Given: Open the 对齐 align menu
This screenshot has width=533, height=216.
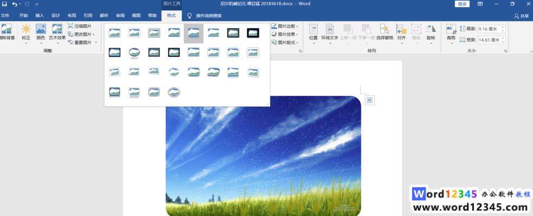Looking at the screenshot, I should (401, 34).
